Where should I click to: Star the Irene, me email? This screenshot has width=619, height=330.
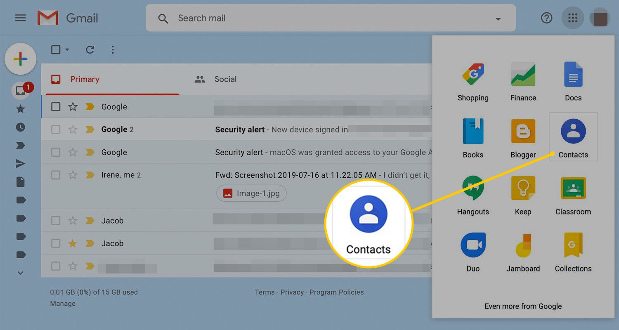[x=73, y=175]
